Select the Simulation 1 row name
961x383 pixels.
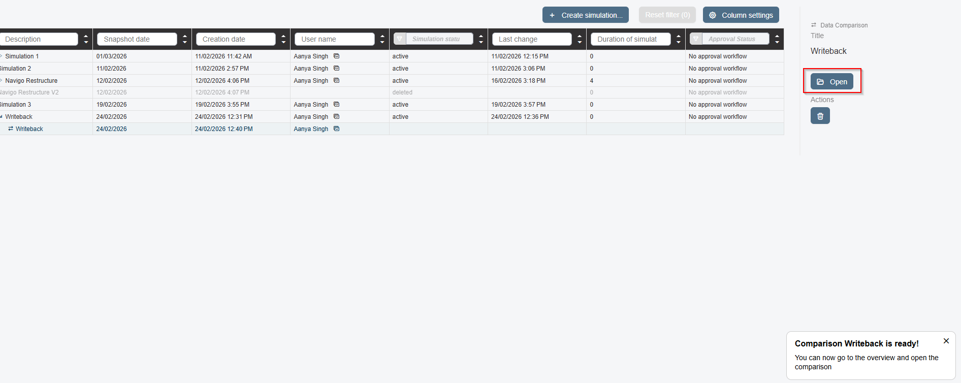[x=22, y=56]
